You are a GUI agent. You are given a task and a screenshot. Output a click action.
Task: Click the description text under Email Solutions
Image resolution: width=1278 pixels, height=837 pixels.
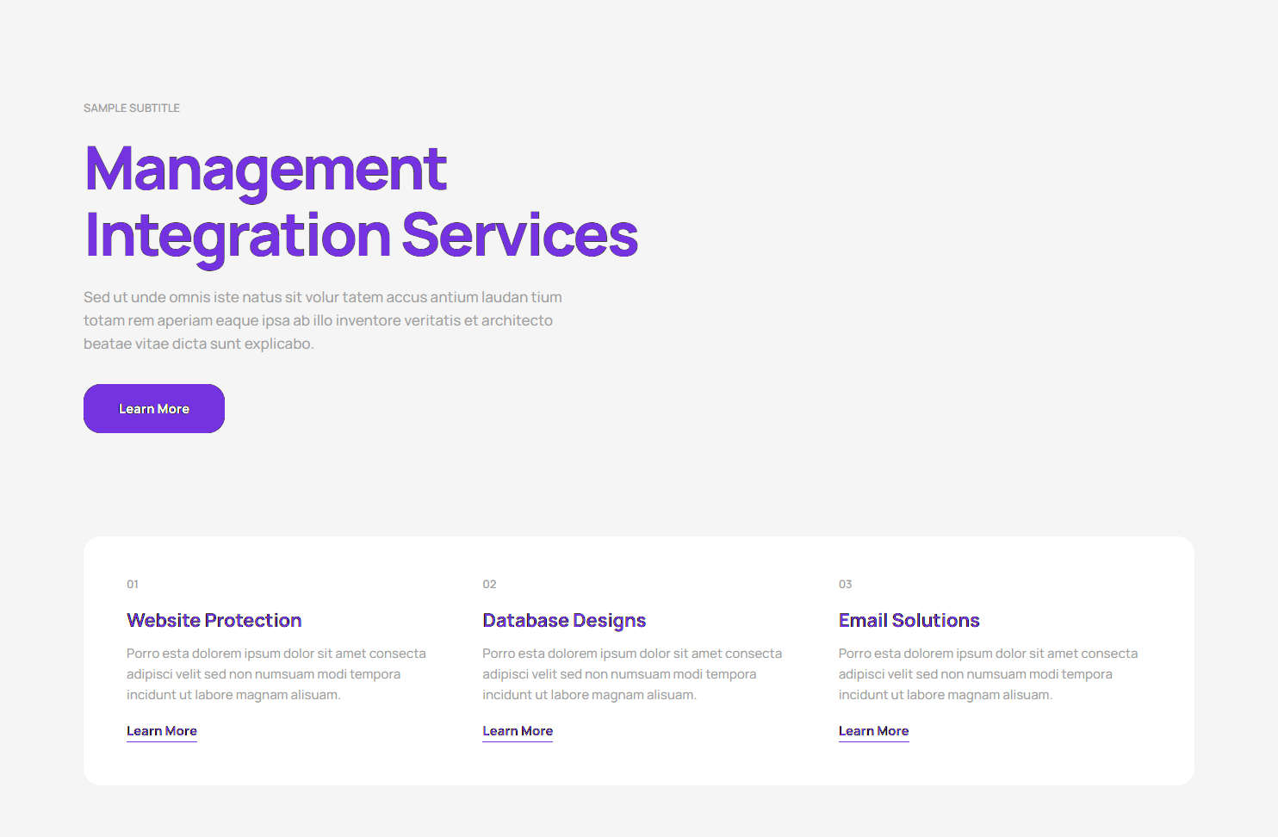coord(987,674)
